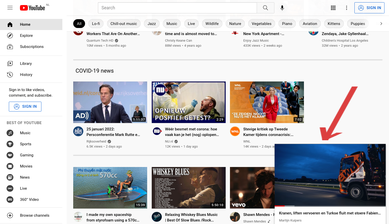Open Rijksoverheid channel avatar
The image size is (389, 224).
(78, 131)
